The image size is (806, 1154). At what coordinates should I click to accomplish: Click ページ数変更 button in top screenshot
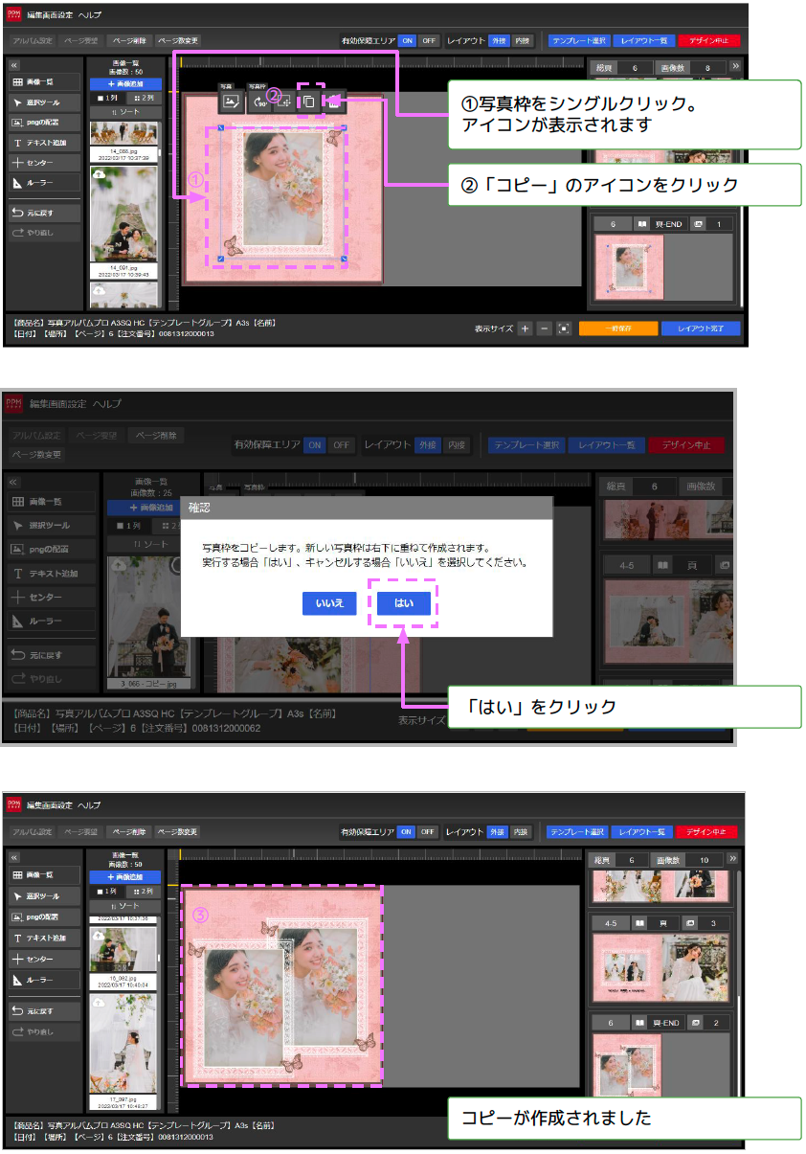click(x=177, y=41)
